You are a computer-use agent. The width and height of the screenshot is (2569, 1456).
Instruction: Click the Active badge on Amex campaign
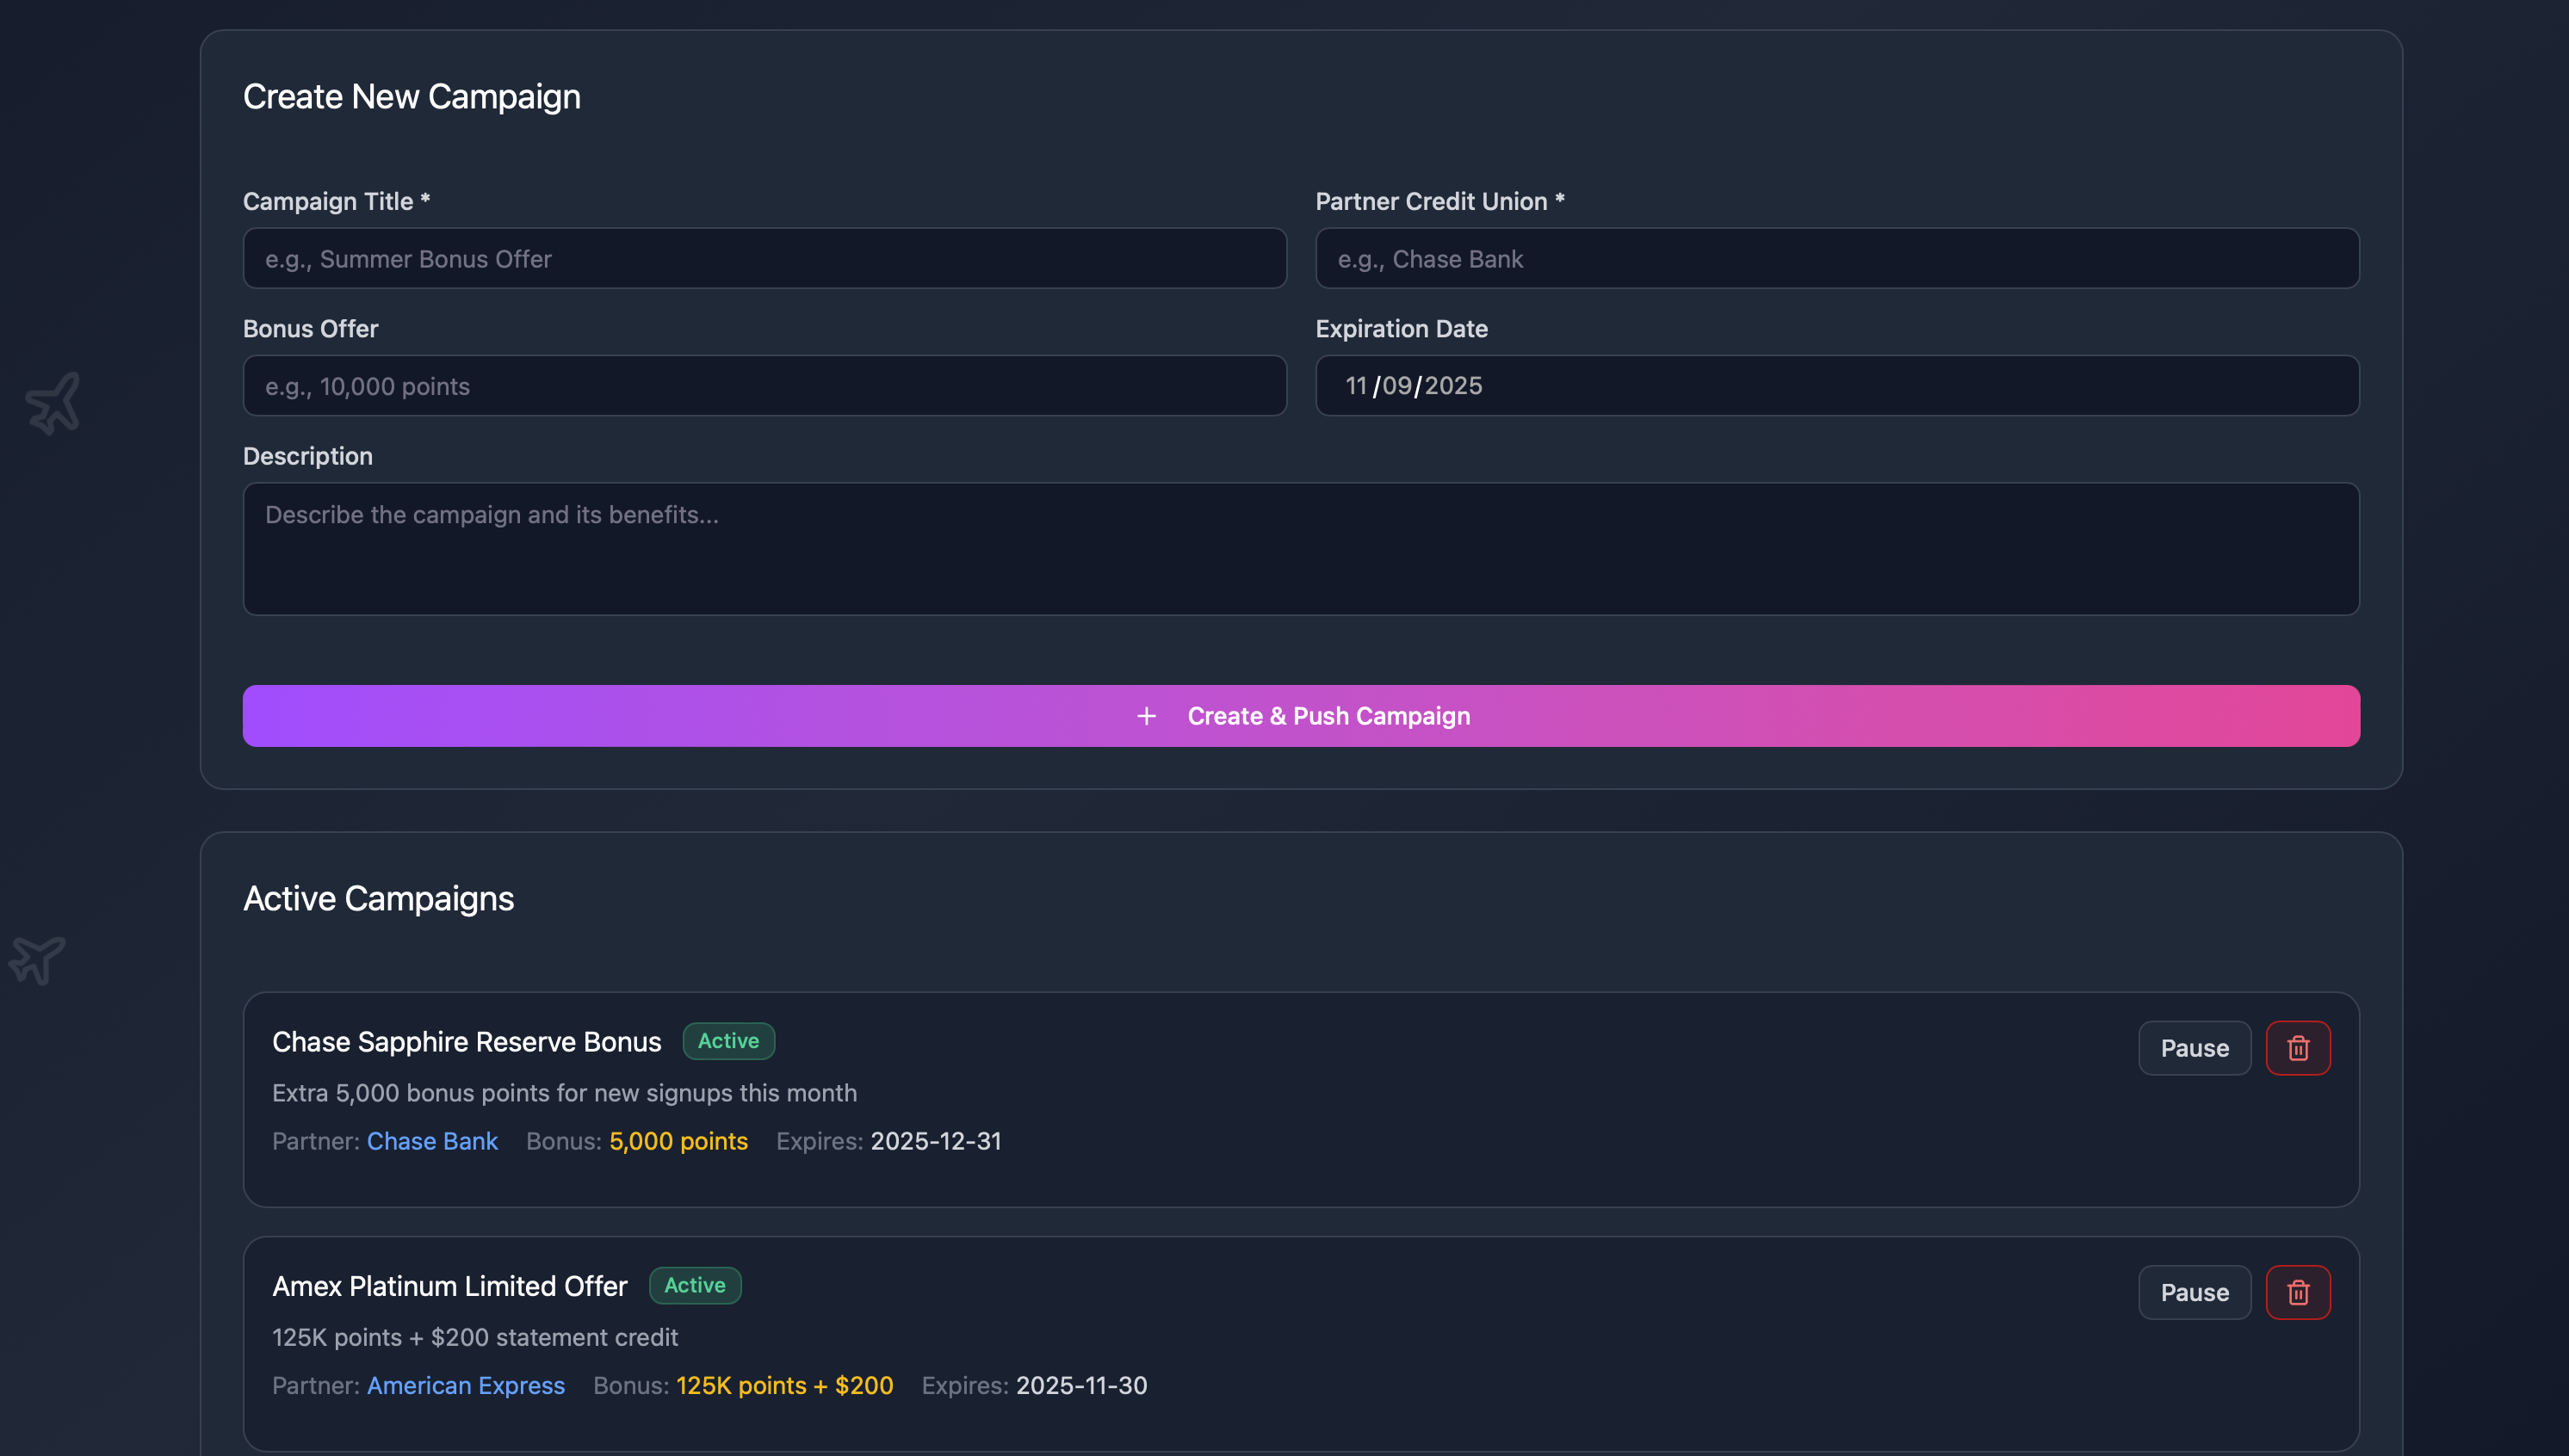(x=694, y=1285)
